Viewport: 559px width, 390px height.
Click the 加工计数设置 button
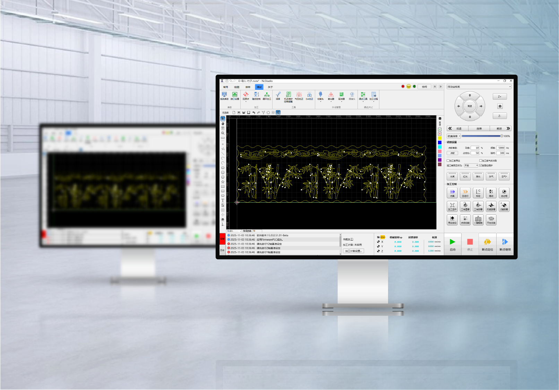pos(353,251)
